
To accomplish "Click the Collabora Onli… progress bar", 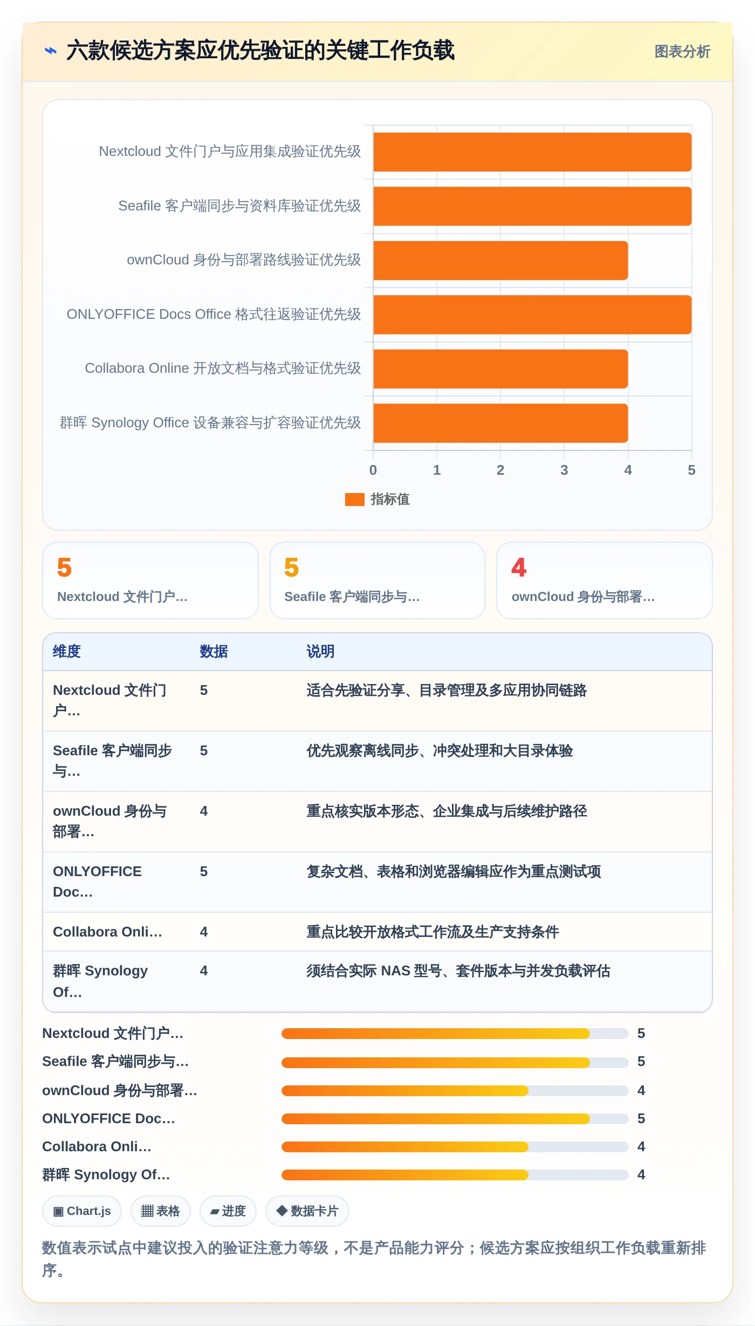I will point(455,1147).
